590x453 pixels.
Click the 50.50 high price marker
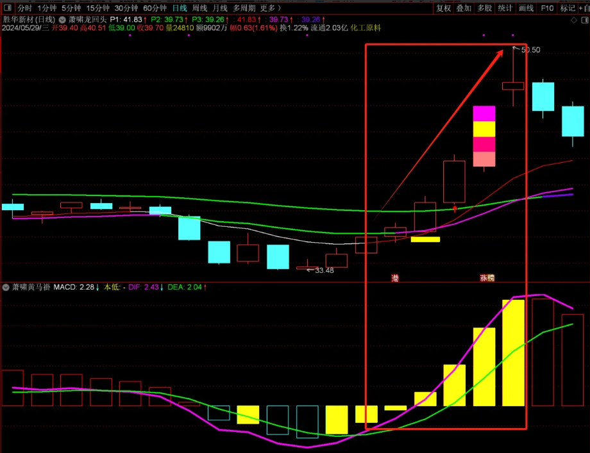(530, 50)
